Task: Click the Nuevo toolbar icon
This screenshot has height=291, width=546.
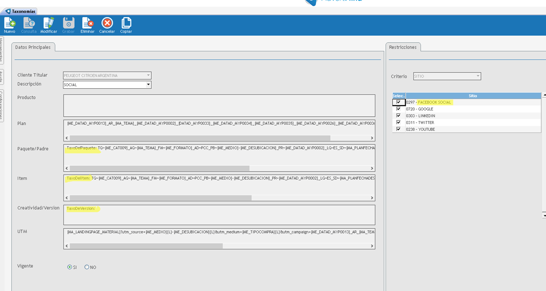Action: (9, 23)
